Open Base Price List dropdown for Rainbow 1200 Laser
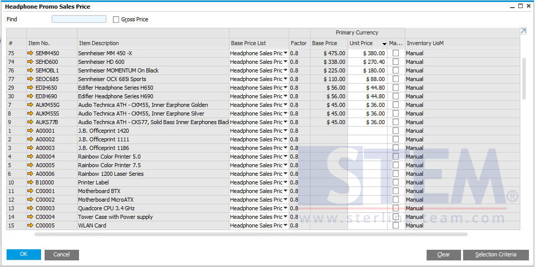The width and height of the screenshot is (535, 267). 285,174
